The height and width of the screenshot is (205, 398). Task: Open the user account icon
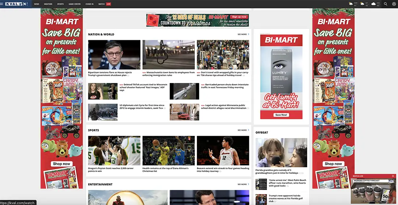click(x=394, y=4)
